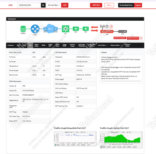
Task: Click the Fiber Length value 8879 M
Action: click(x=79, y=79)
